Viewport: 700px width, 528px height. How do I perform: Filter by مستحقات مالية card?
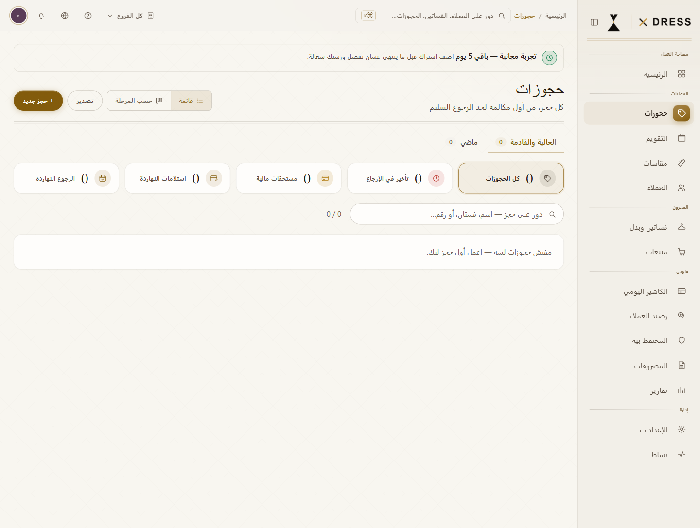point(289,178)
